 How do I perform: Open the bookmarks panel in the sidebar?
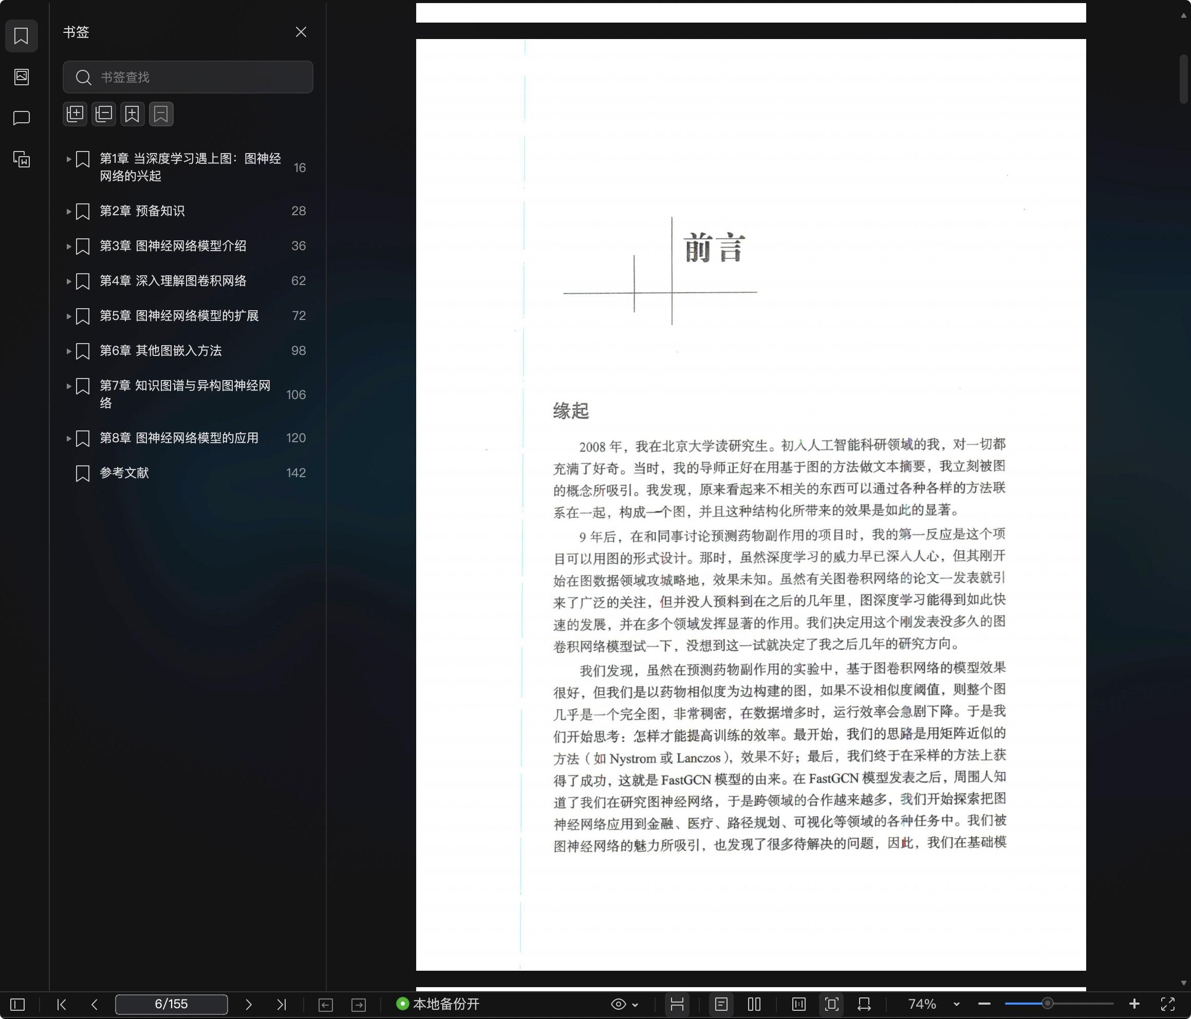tap(21, 36)
